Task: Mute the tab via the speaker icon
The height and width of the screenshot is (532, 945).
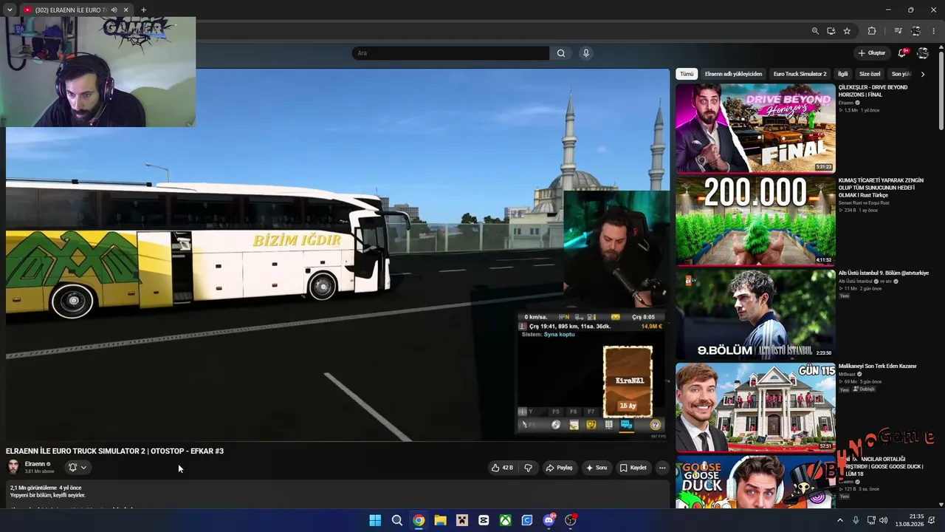Action: (x=114, y=10)
